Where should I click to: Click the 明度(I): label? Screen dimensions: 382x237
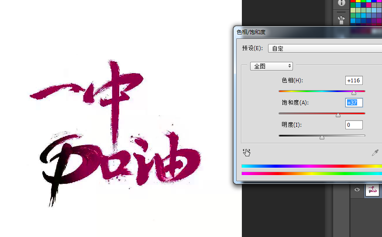(x=291, y=125)
